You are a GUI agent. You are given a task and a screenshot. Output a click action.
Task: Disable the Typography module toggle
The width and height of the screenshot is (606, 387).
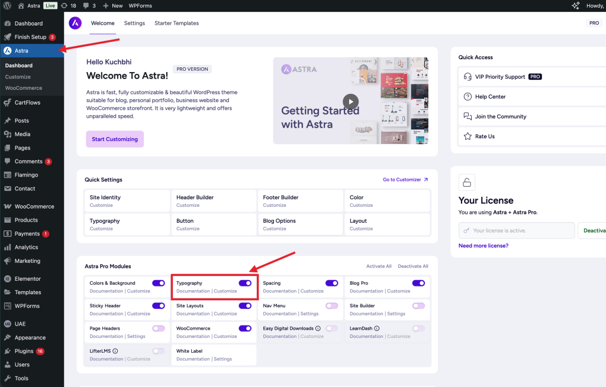(x=245, y=283)
